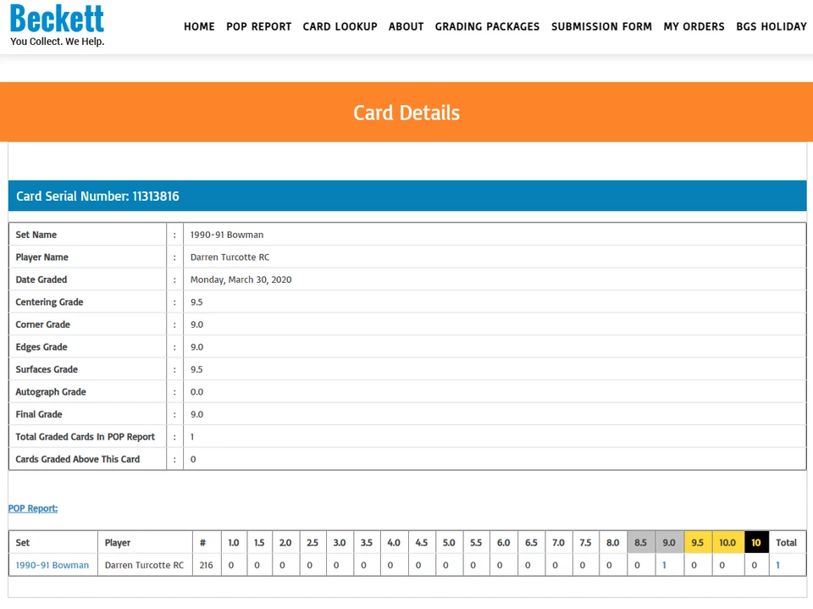Select the Set Name value 1990-91 Bowman
Screen dimensions: 813x609
click(227, 235)
